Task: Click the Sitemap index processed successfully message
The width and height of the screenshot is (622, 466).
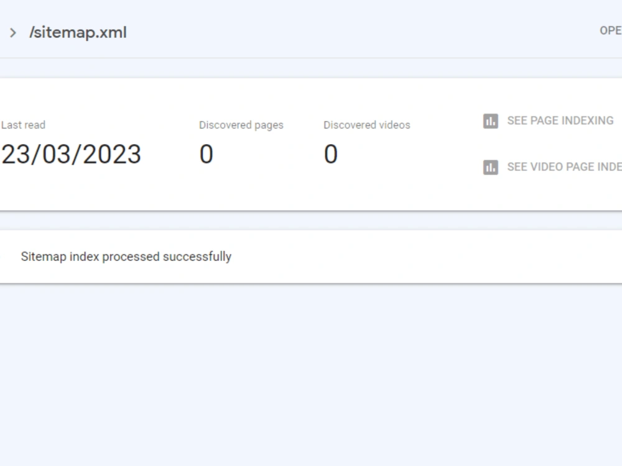Action: (x=126, y=257)
